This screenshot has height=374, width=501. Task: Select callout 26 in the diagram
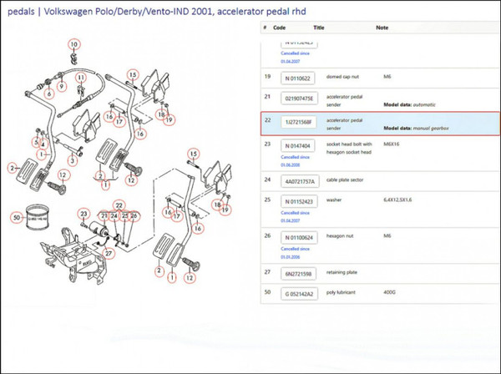point(135,216)
